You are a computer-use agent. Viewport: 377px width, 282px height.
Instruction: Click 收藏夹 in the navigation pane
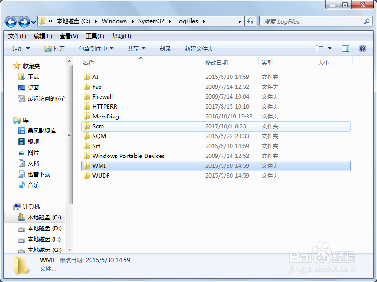(x=31, y=66)
